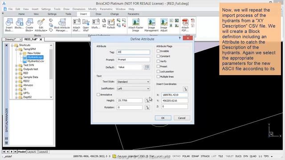Click the Create Block icon
Image resolution: width=285 pixels, height=160 pixels.
29,25
